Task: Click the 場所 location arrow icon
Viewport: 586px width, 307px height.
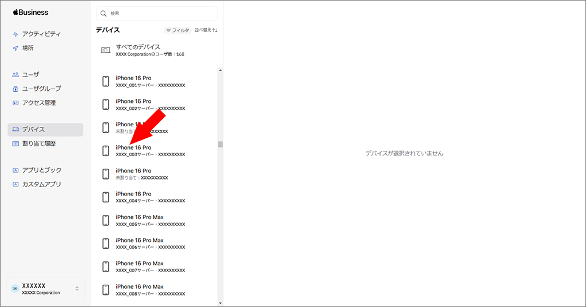Action: [x=15, y=48]
